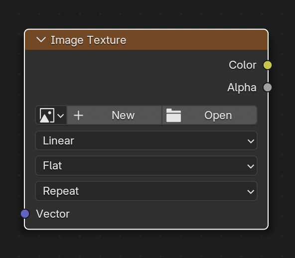This screenshot has height=258, width=295.
Task: Click the folder icon to open image
Action: [173, 115]
